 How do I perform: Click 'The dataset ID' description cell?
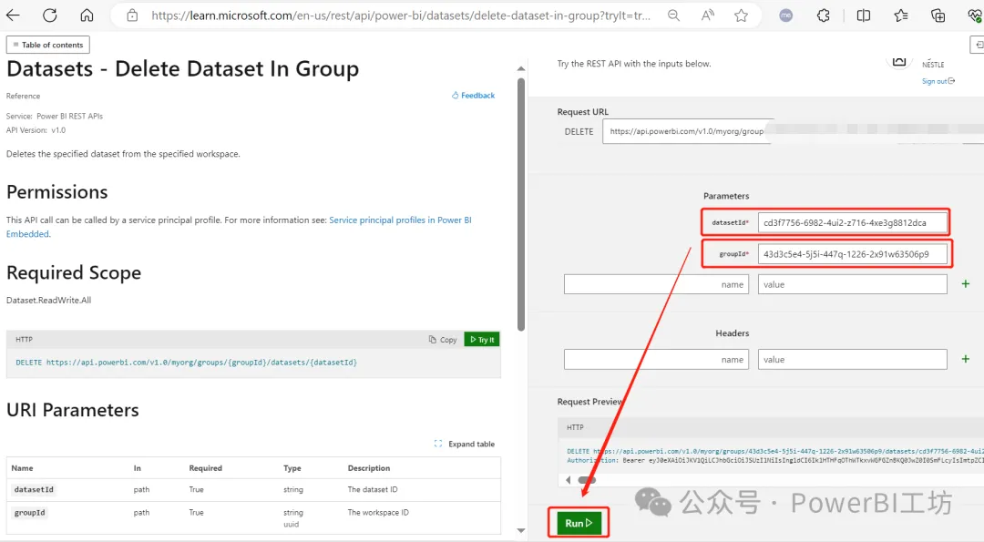point(373,489)
